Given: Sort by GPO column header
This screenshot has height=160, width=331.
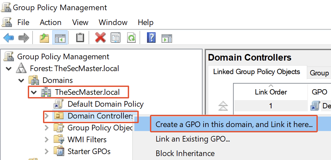Looking at the screenshot, I should point(320,92).
